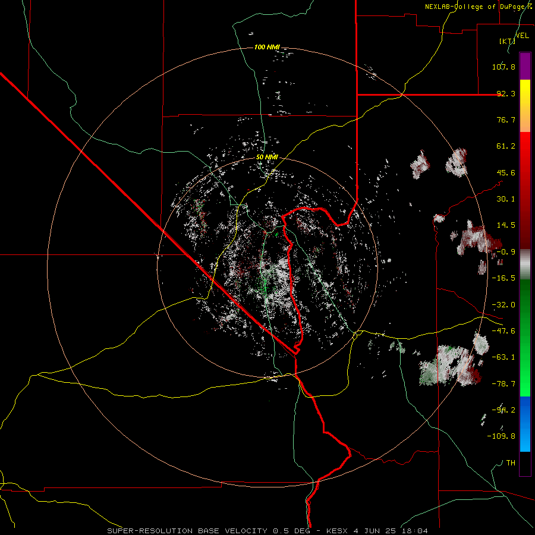Click the -94.2 velocity scale value

pyautogui.click(x=503, y=410)
